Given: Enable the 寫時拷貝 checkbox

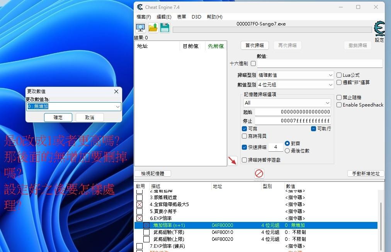Looking at the screenshot, I should tap(244, 136).
